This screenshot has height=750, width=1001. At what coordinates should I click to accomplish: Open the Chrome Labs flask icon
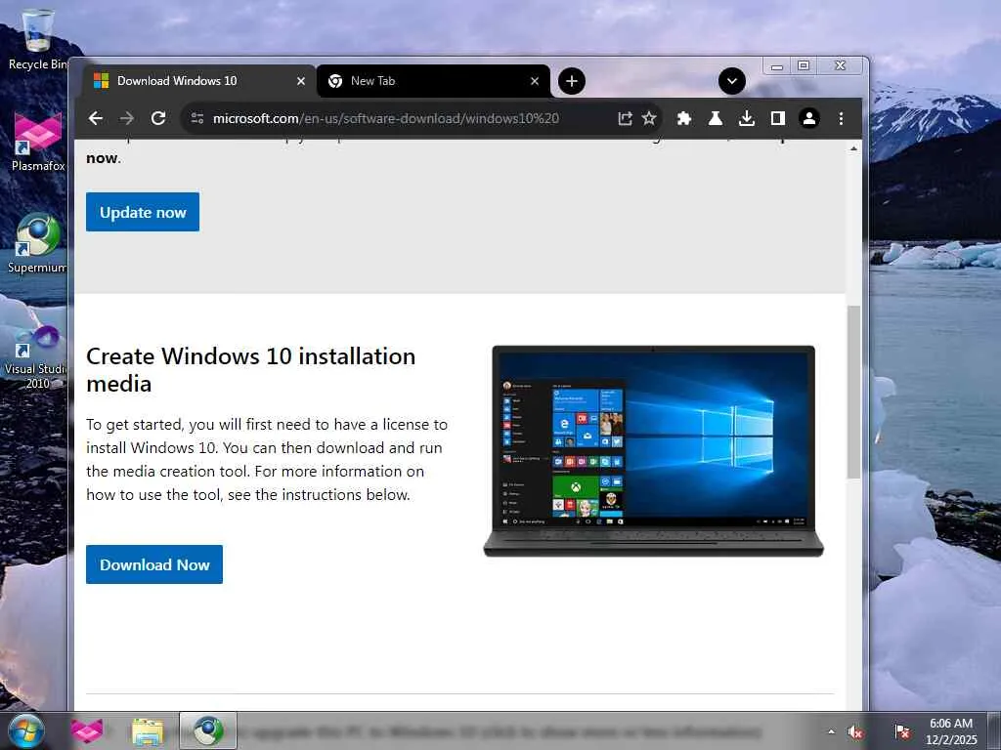[715, 118]
